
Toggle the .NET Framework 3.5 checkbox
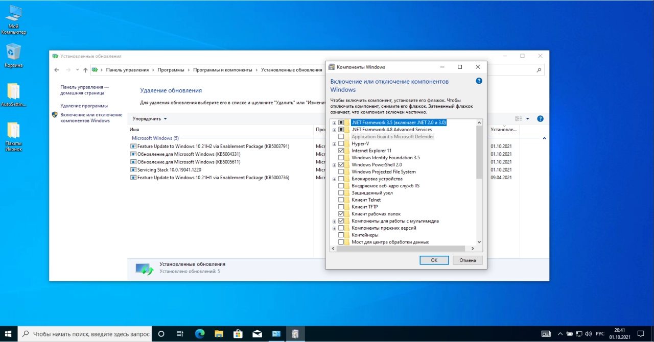point(341,123)
